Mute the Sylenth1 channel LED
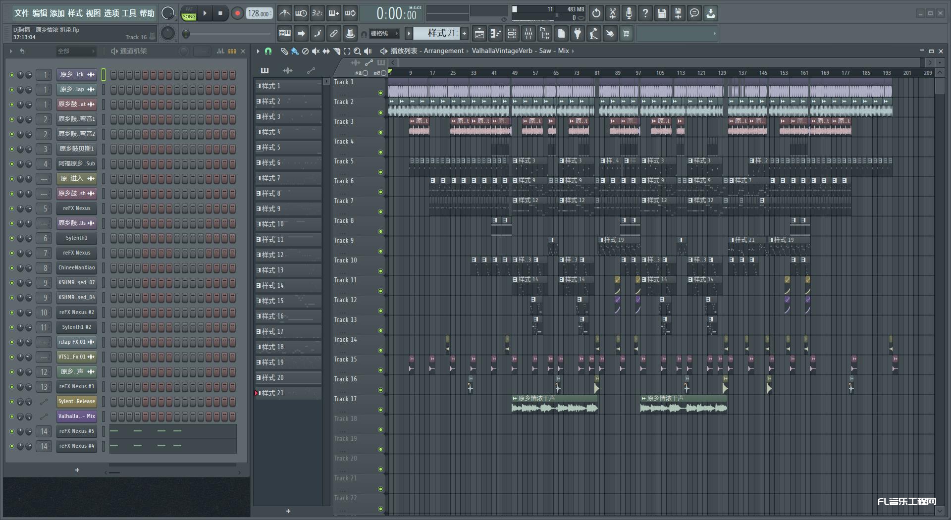Viewport: 951px width, 520px height. pos(12,238)
